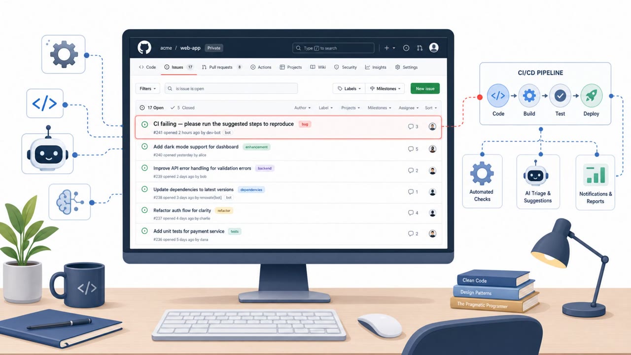Open comments icon on CI failing issue
Viewport: 631px width, 355px height.
(x=411, y=127)
